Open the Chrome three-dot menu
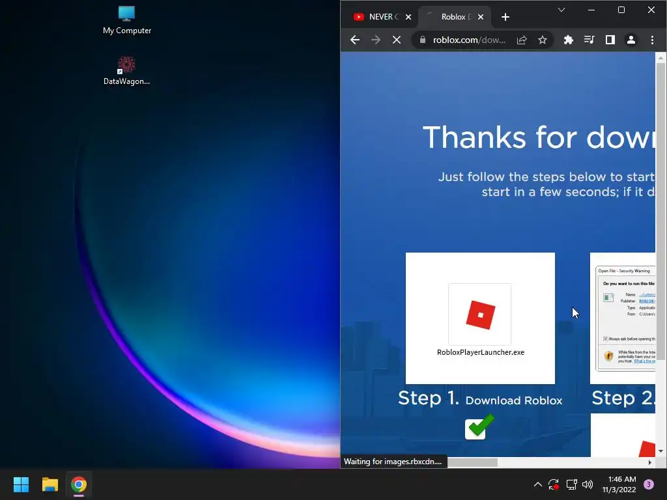Screen dimensions: 667x500 click(652, 40)
